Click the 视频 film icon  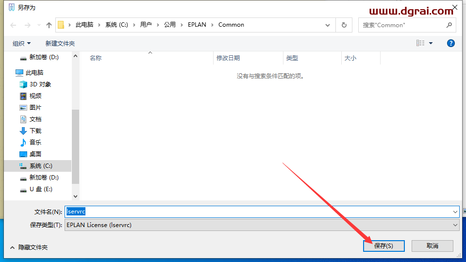point(23,96)
